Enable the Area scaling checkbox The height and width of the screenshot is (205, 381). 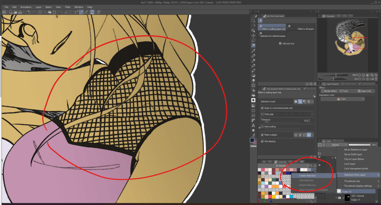click(x=262, y=127)
